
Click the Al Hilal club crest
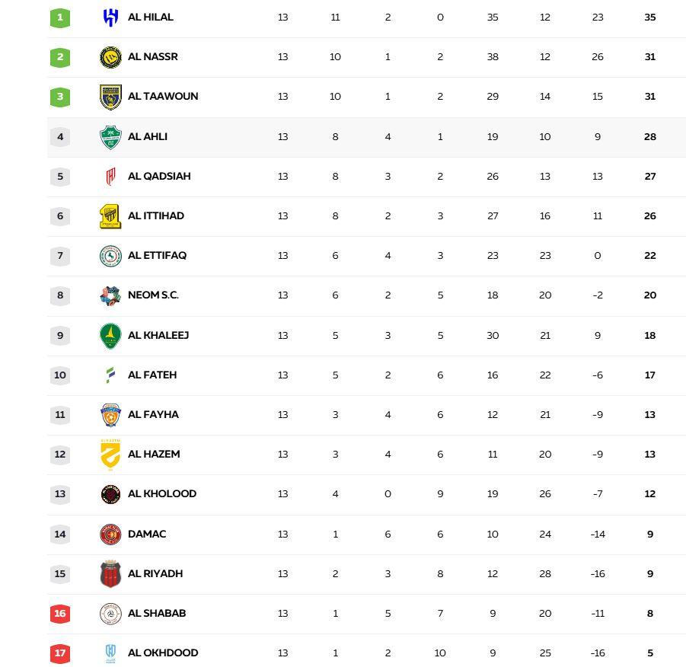(x=110, y=16)
